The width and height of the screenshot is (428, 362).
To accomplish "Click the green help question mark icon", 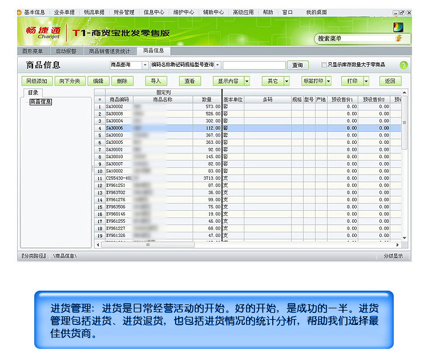I will point(403,65).
